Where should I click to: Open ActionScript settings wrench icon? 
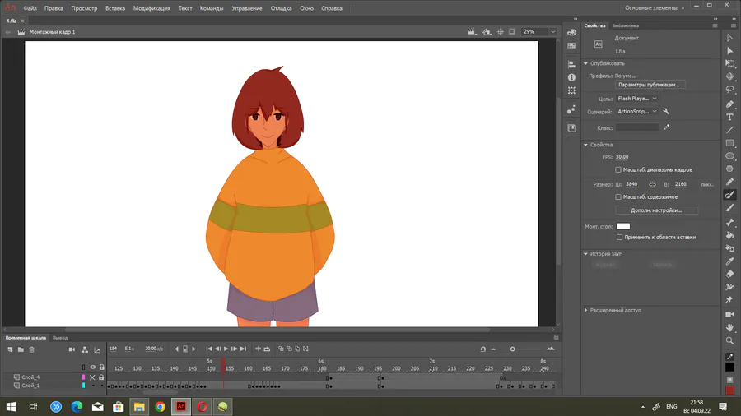click(666, 111)
